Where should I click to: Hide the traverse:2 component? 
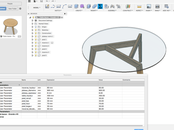coord(36,46)
